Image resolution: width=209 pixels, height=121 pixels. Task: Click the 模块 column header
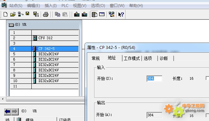[x=36, y=119]
